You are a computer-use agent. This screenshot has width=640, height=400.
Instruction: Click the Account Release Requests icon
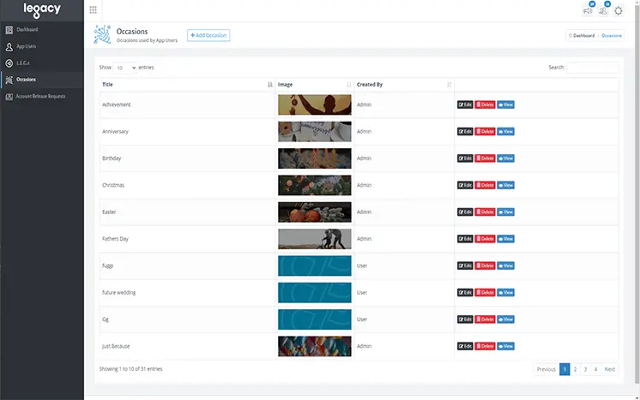pos(9,97)
